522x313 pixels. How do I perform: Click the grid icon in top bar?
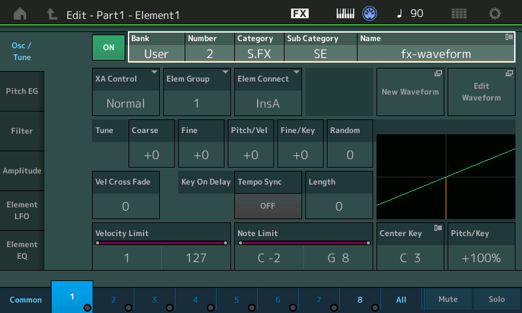click(459, 14)
